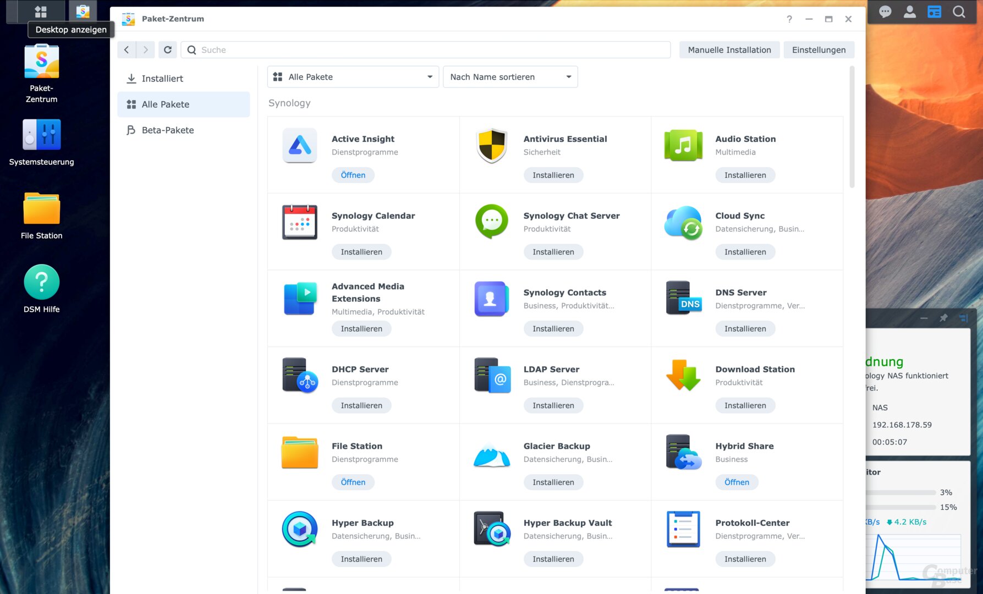Click the Download Station icon
The height and width of the screenshot is (594, 983).
[683, 375]
